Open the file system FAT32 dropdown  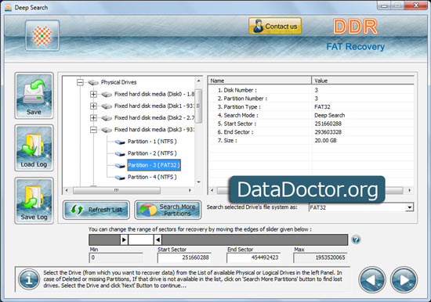pyautogui.click(x=410, y=207)
